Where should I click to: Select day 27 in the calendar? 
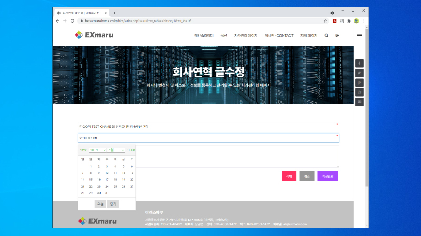tap(132, 187)
